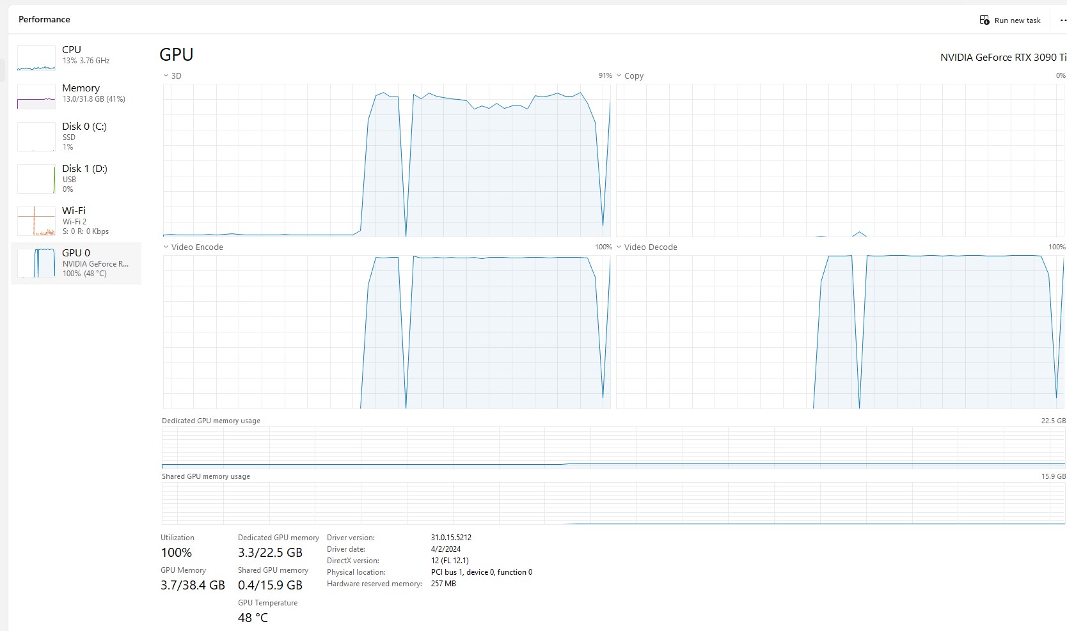Open Disk 0 (C:) performance view
Viewport: 1067px width, 631px height.
click(84, 136)
